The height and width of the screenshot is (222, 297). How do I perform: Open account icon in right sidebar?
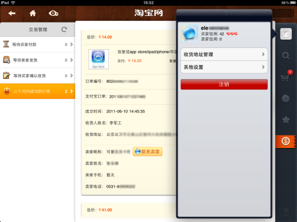(x=286, y=34)
